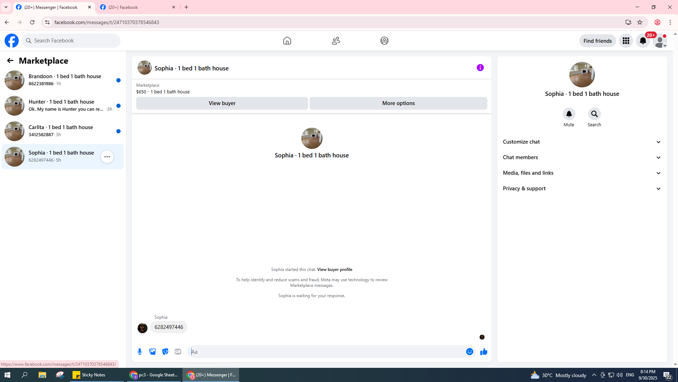The height and width of the screenshot is (382, 678).
Task: Open a new browser tab
Action: tap(186, 7)
